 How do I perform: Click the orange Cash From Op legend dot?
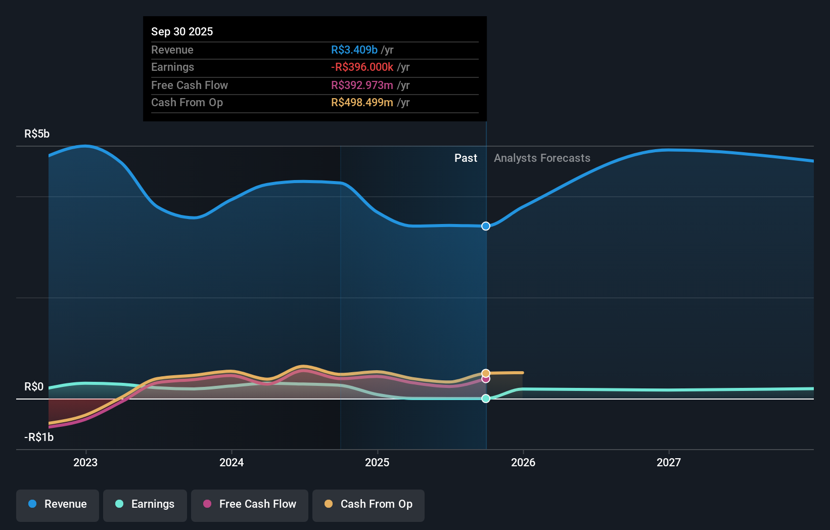(329, 504)
